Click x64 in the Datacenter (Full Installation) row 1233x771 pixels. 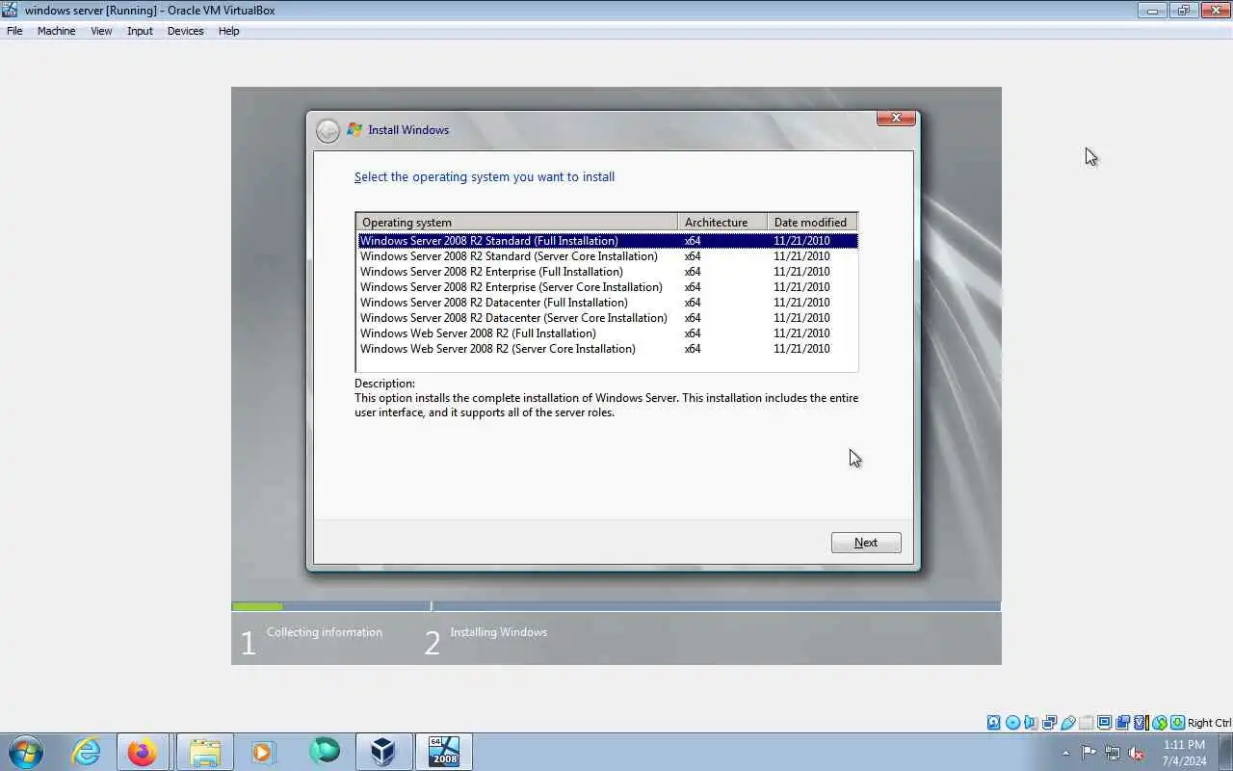click(693, 303)
